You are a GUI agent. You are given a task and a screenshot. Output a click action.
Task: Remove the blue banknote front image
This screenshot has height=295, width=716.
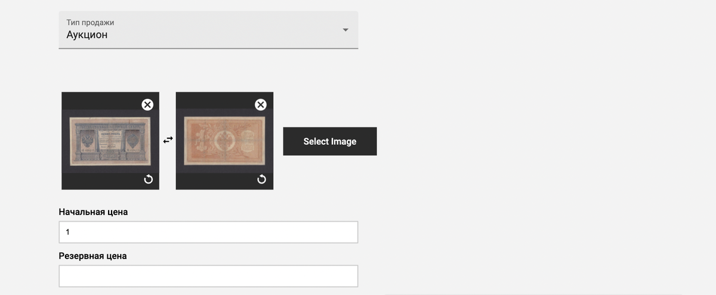pyautogui.click(x=147, y=105)
